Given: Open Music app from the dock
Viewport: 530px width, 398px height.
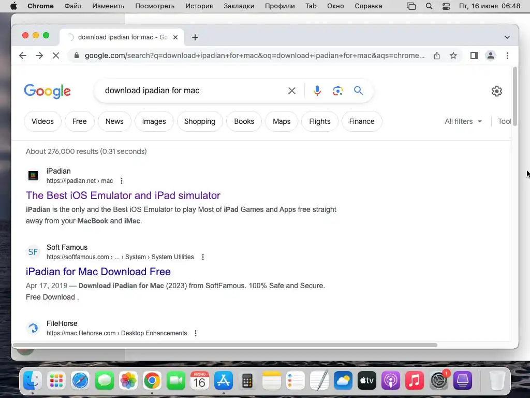Looking at the screenshot, I should pyautogui.click(x=415, y=381).
